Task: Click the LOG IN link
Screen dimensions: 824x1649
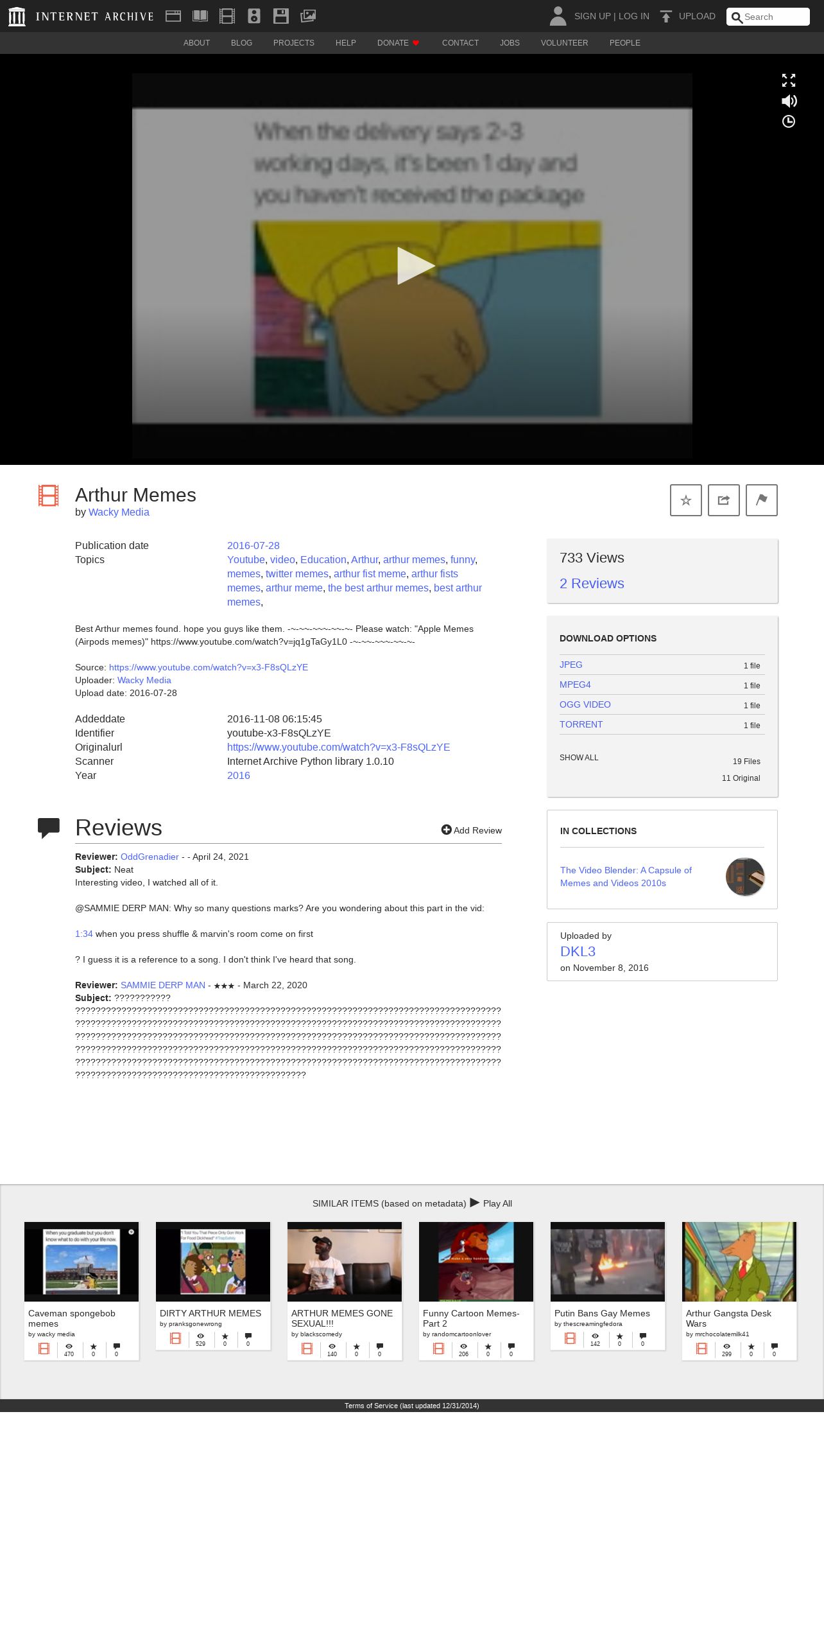Action: pyautogui.click(x=633, y=16)
